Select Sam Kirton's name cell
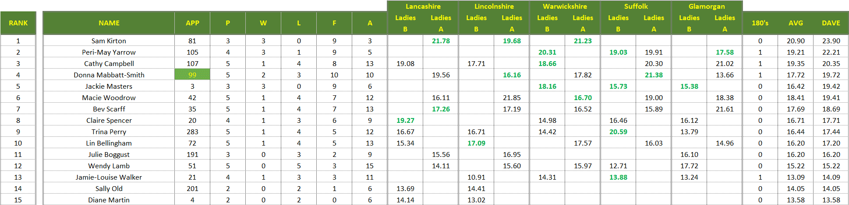Image resolution: width=849 pixels, height=205 pixels. [x=109, y=41]
